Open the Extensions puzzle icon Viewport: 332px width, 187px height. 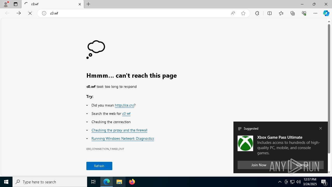click(257, 13)
